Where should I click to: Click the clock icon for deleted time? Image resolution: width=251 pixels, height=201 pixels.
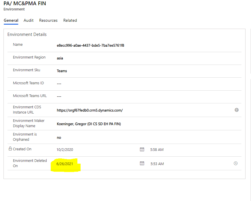[235, 163]
